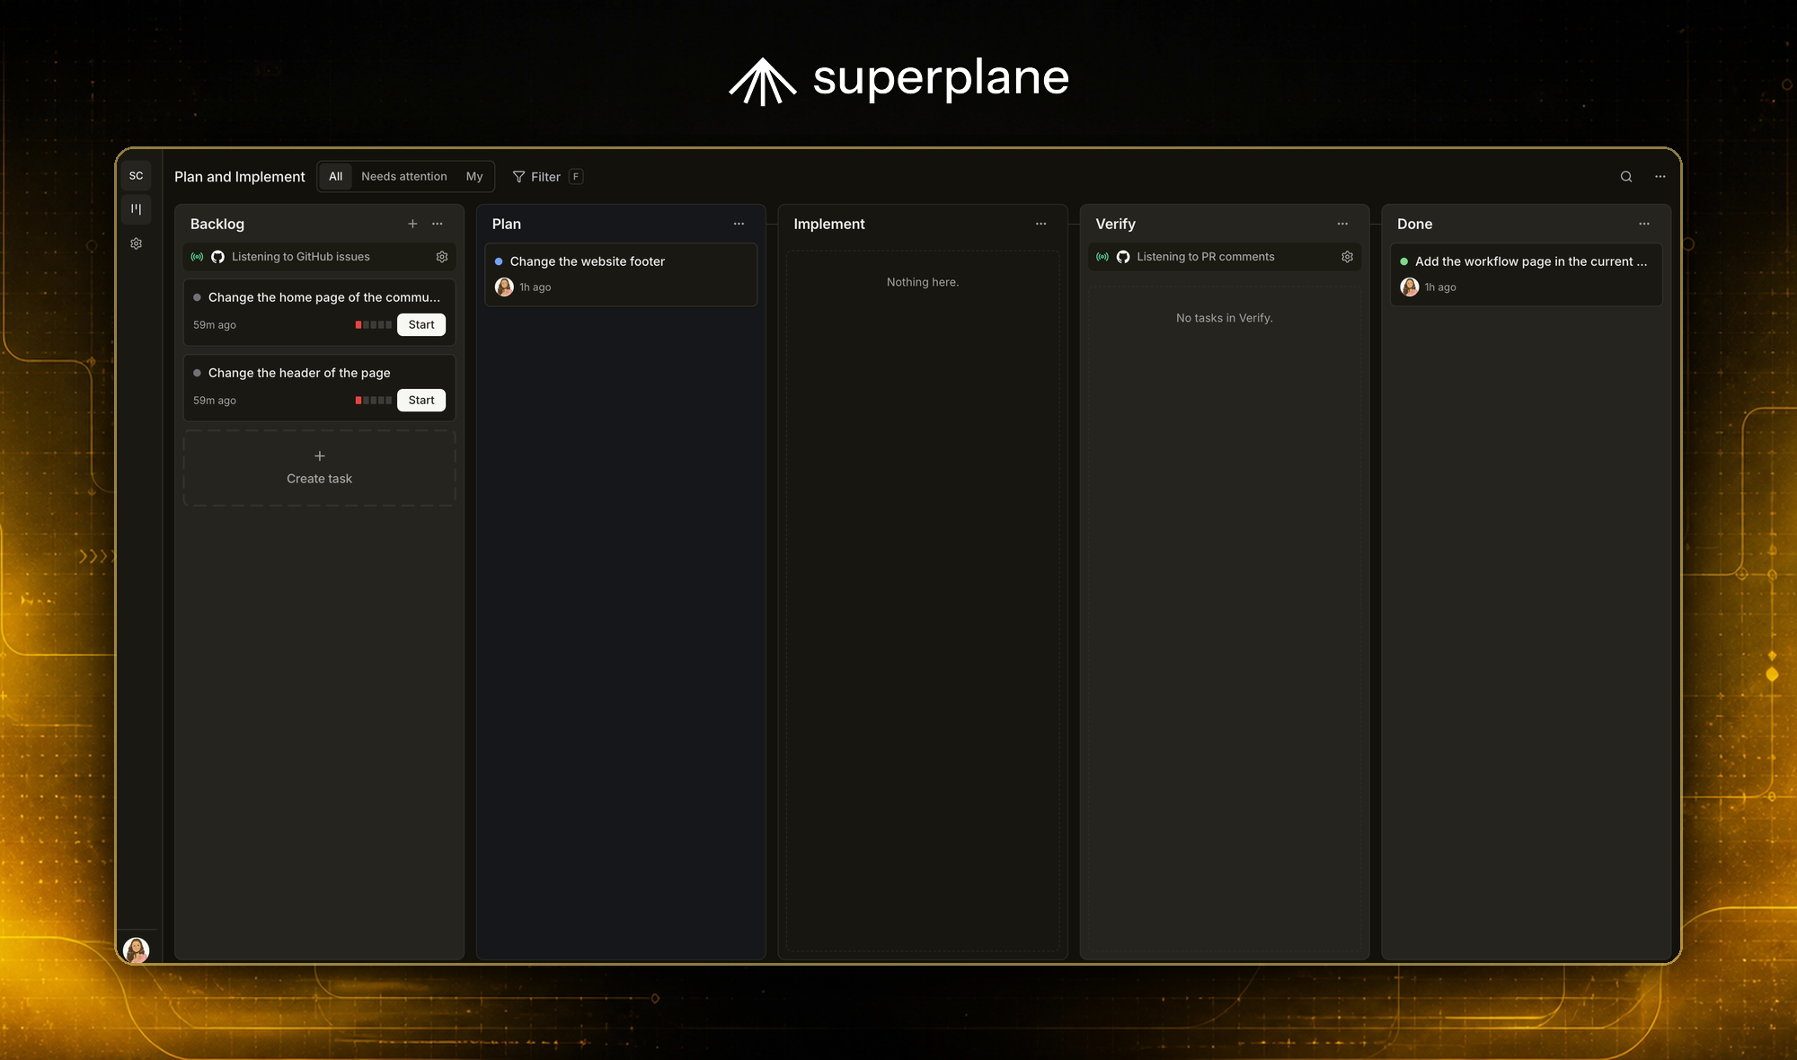This screenshot has width=1797, height=1060.
Task: Open the settings gear in left sidebar
Action: pos(137,243)
